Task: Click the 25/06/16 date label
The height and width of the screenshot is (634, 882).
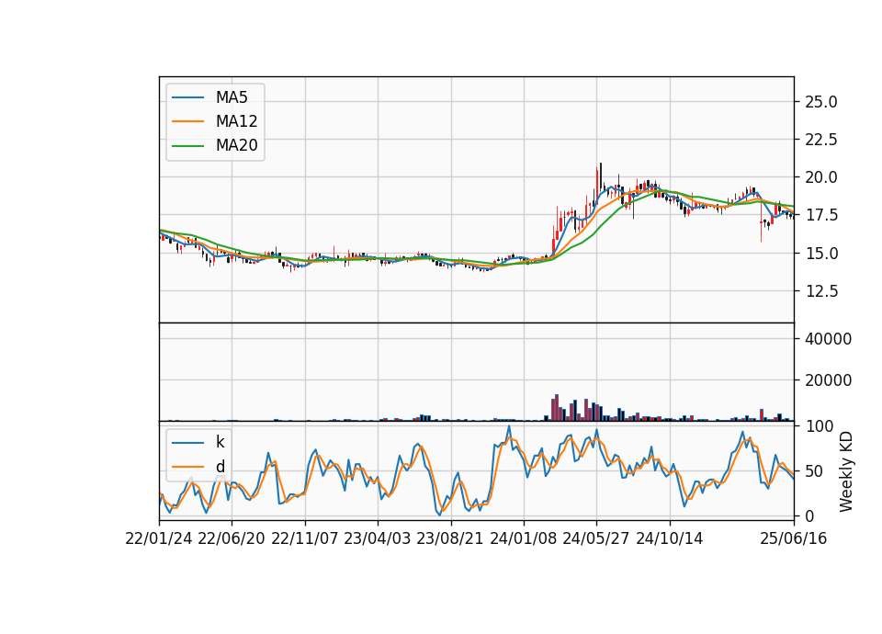Action: (x=794, y=538)
